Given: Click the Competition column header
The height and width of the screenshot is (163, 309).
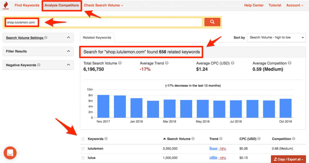Looking at the screenshot, I should (282, 139).
